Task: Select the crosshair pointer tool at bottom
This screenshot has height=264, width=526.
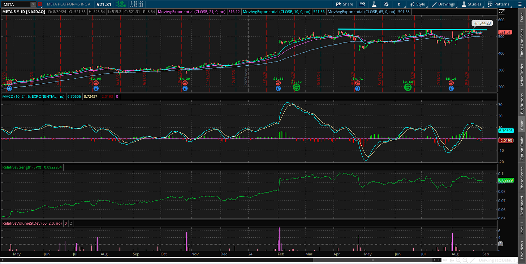Action: point(451,260)
